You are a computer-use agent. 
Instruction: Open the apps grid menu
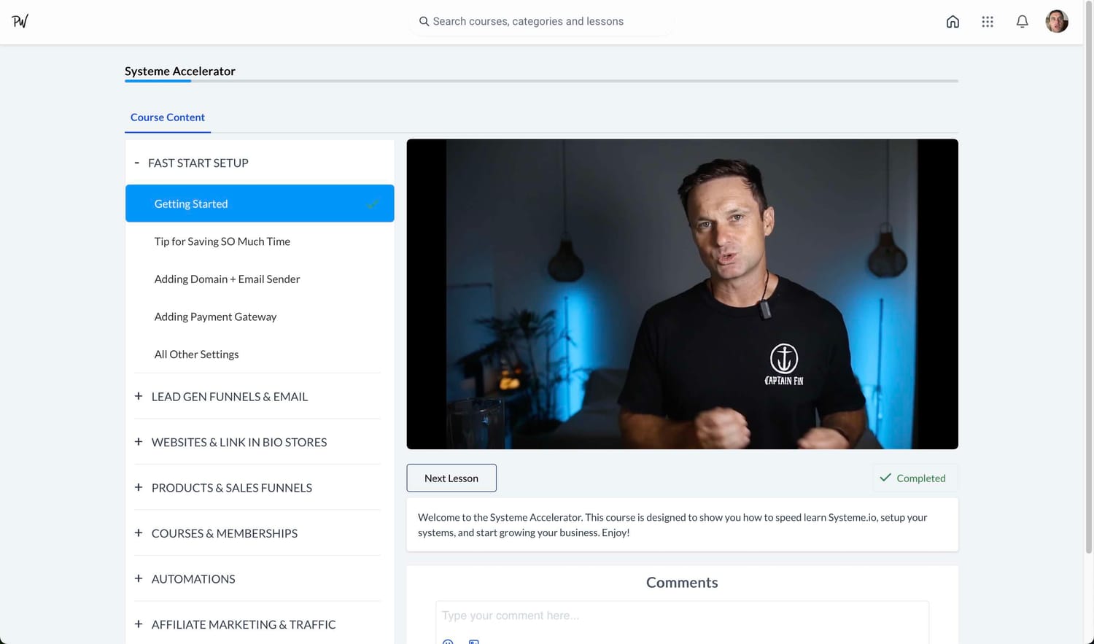(x=988, y=22)
